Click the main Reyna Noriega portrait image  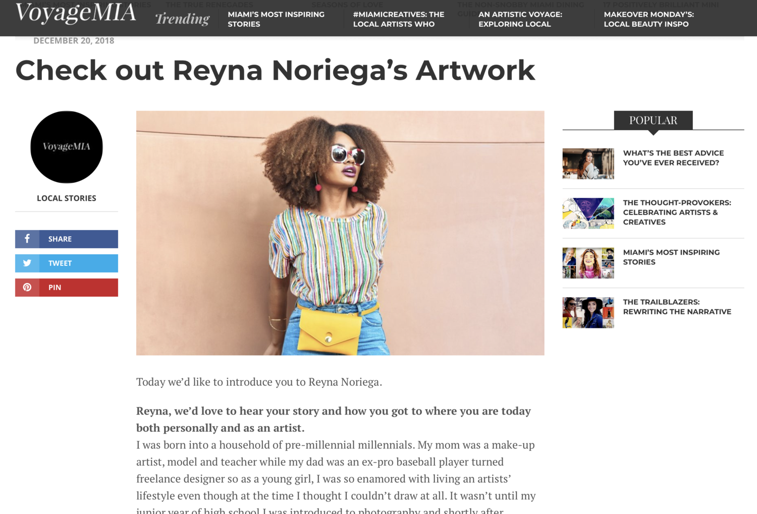pos(340,233)
